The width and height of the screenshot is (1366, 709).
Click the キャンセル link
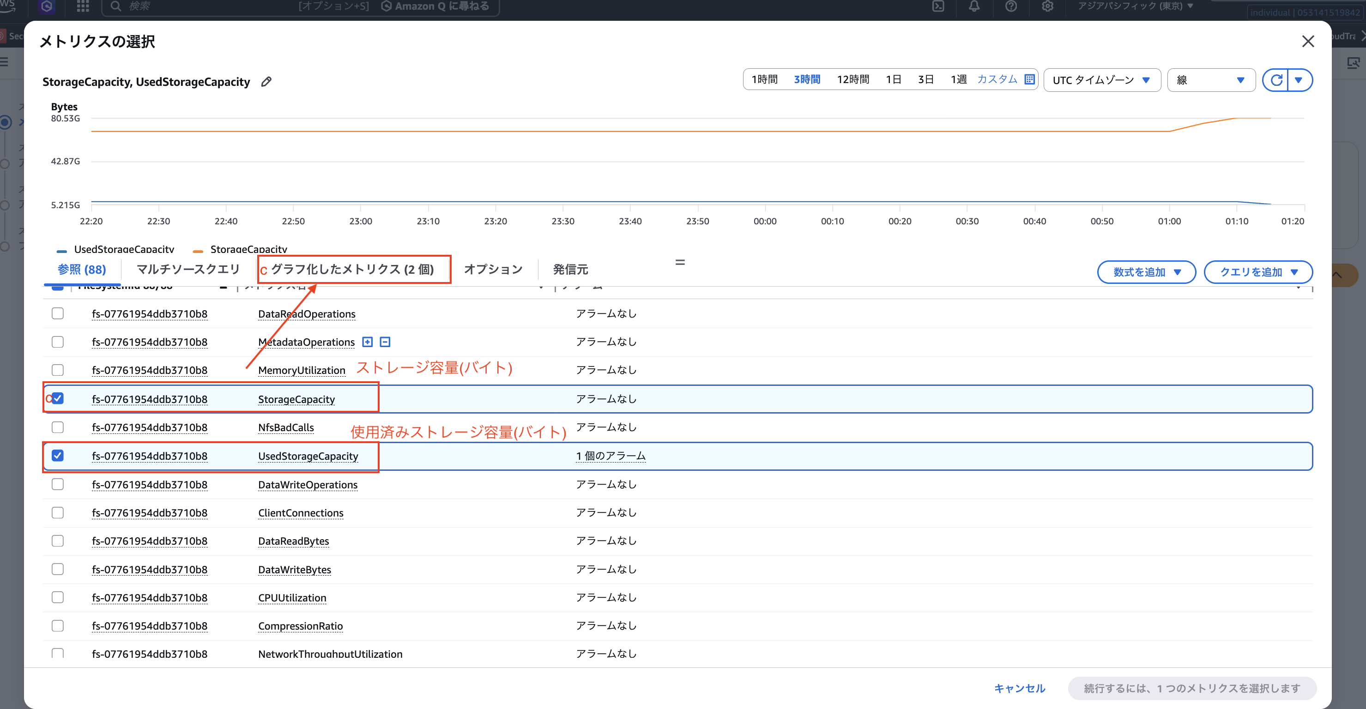click(1019, 688)
